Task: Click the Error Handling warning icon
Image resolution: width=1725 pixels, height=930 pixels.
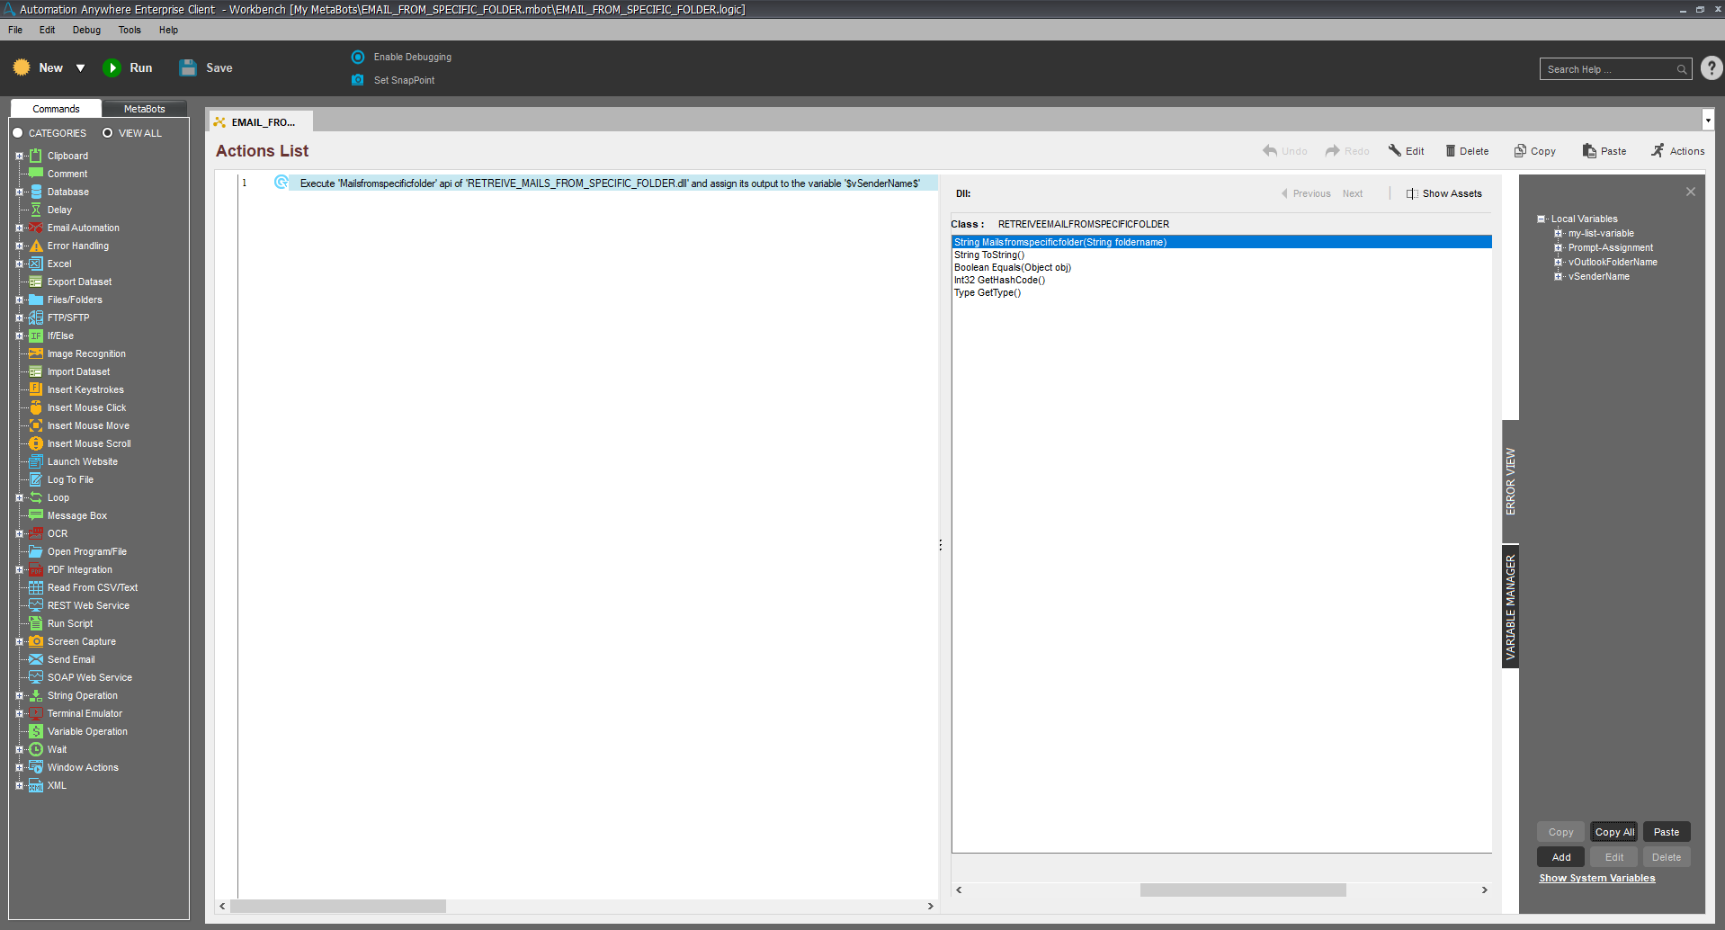Action: [36, 246]
